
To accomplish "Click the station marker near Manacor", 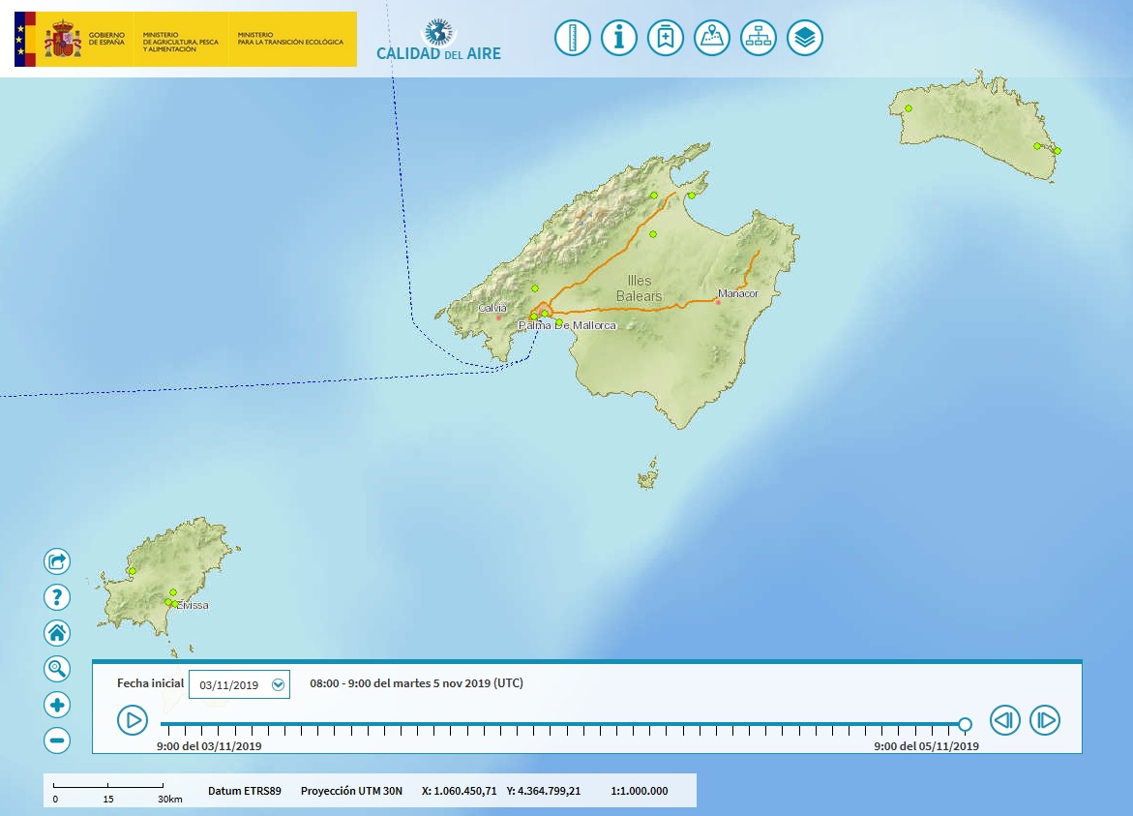I will [718, 302].
